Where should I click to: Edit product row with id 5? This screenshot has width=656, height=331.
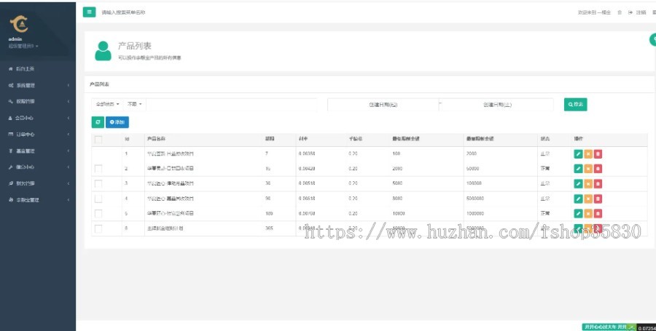(578, 213)
